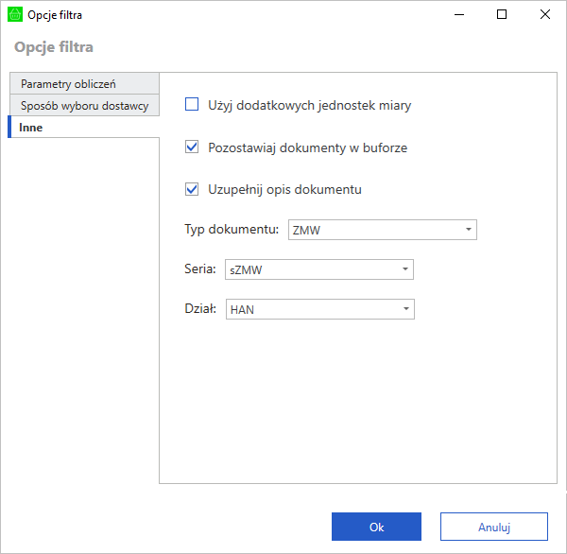Click the HAN department field
567x554 pixels.
click(x=320, y=309)
